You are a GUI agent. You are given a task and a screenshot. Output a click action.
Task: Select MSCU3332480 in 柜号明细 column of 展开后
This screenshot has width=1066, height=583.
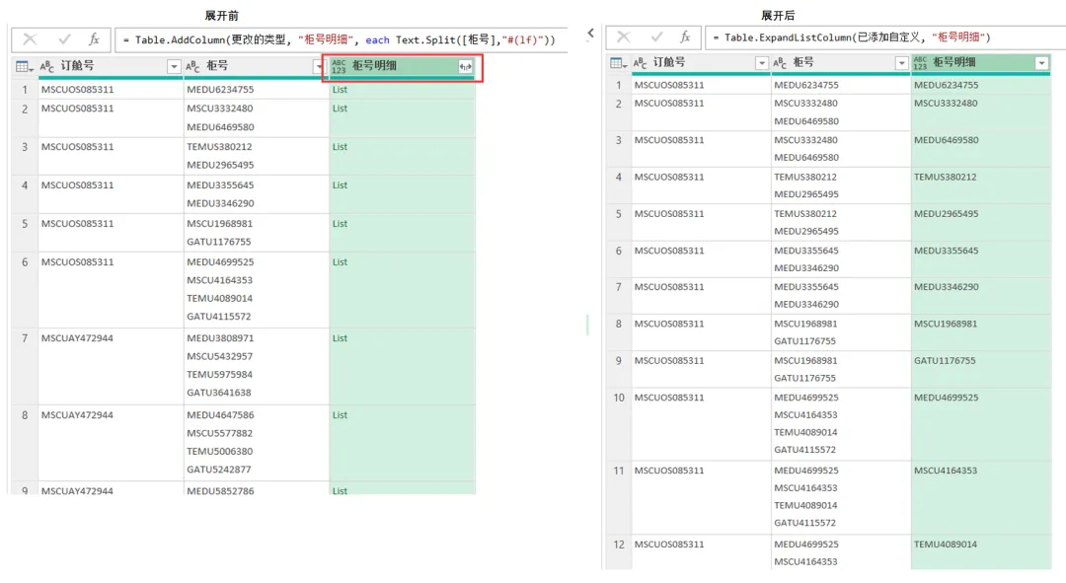point(946,104)
